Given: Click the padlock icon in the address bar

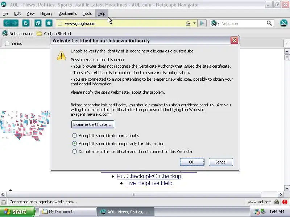Looking at the screenshot, I should [x=188, y=23].
